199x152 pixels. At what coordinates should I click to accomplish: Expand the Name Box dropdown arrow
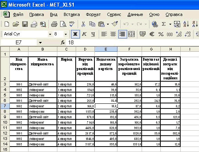tap(41, 42)
